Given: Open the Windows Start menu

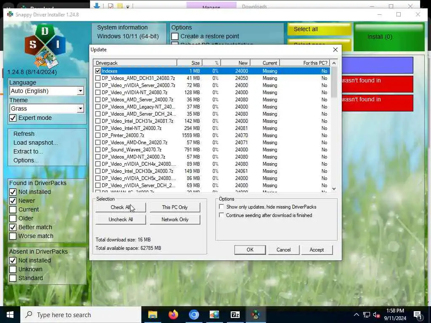Looking at the screenshot, I should tap(10, 315).
